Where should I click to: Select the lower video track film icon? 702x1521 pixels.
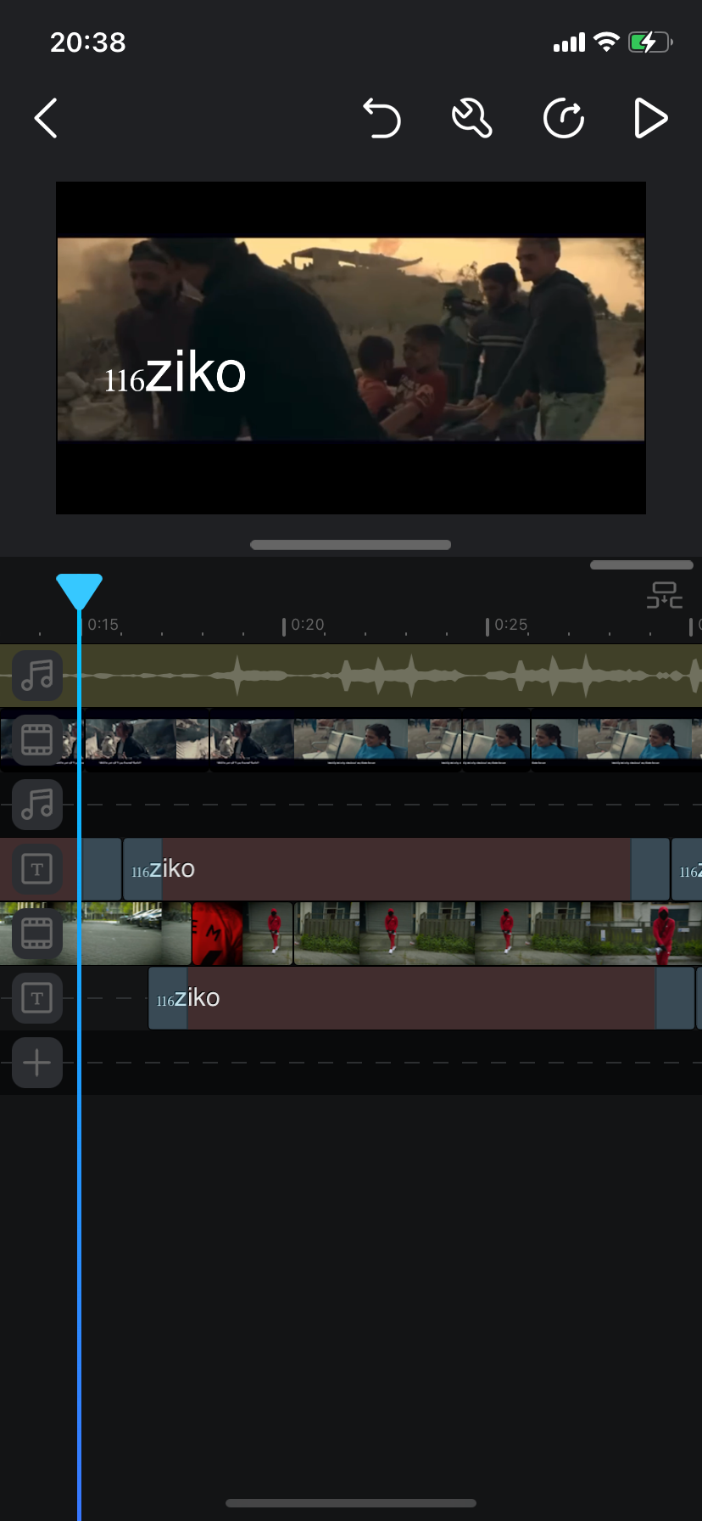(37, 934)
